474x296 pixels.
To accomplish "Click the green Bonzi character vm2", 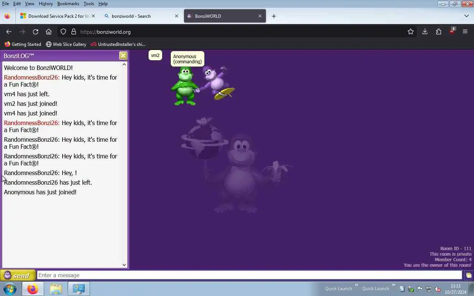I will point(185,87).
